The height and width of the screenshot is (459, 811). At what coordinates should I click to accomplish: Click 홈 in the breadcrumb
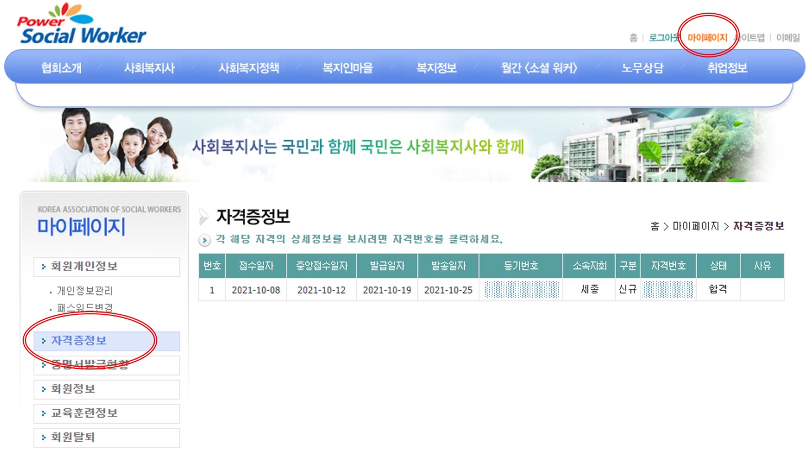coord(655,226)
